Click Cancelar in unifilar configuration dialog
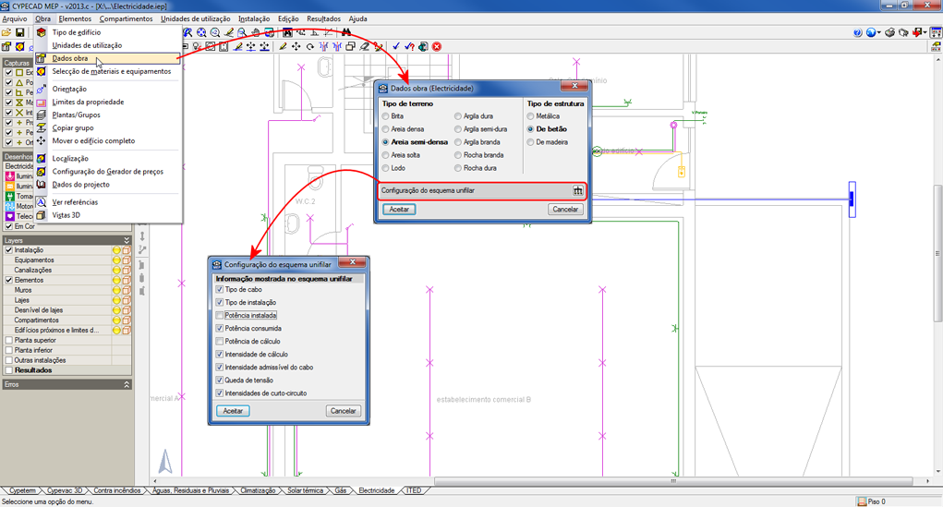Viewport: 943px width, 507px height. point(343,411)
